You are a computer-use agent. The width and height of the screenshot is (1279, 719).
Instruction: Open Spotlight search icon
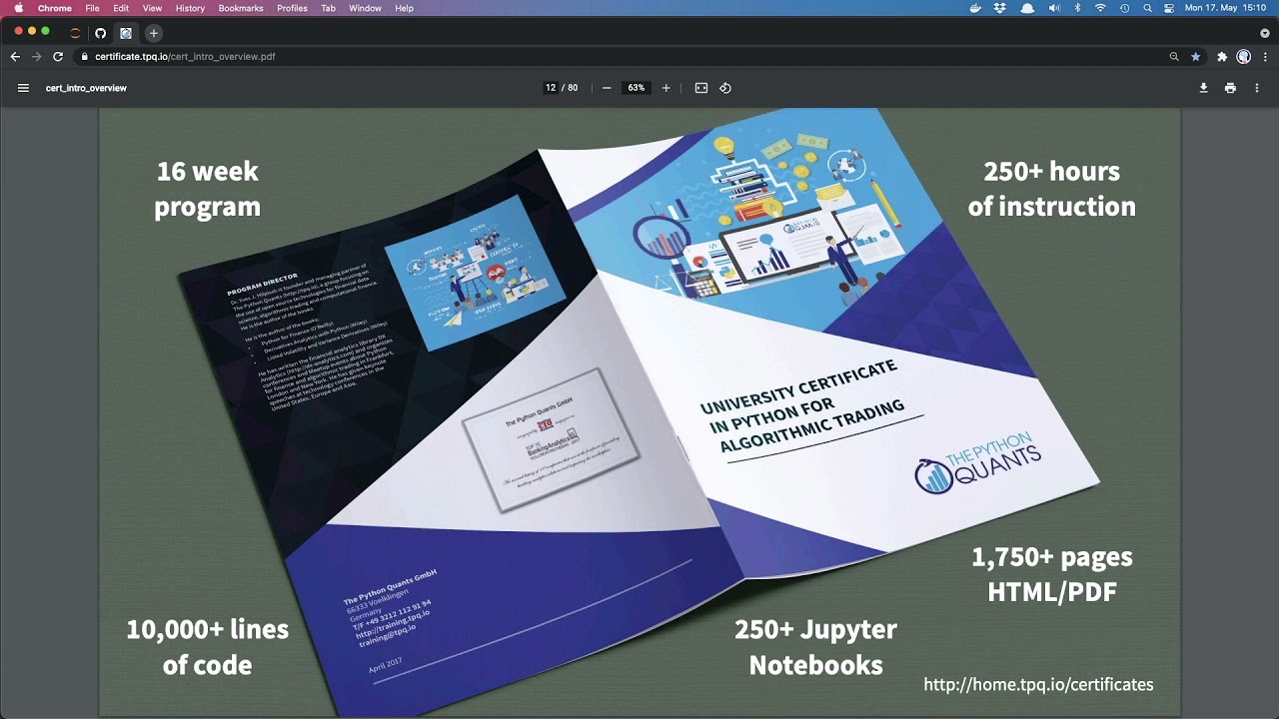tap(1147, 8)
